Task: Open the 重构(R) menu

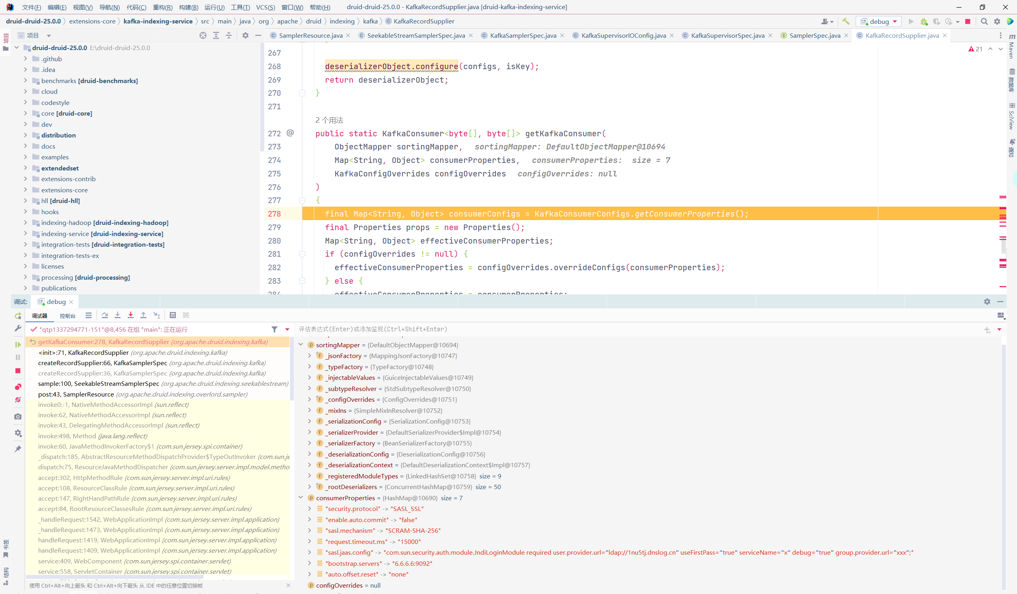Action: 162,7
